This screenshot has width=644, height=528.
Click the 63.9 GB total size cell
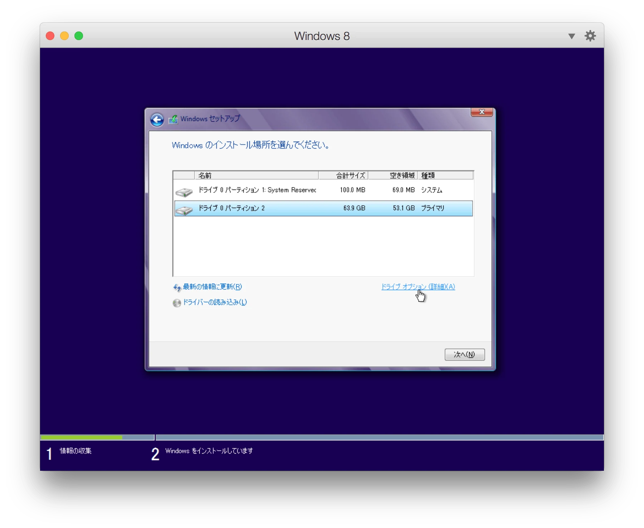pos(354,208)
